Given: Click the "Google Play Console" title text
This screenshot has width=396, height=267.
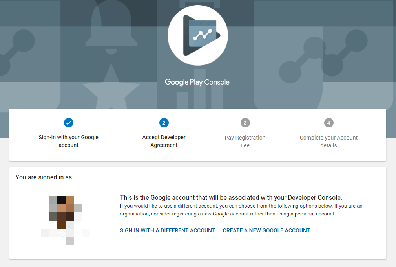Looking at the screenshot, I should 197,82.
